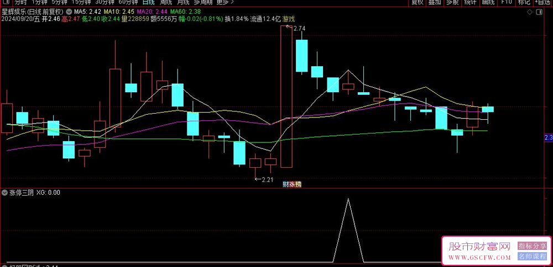
Task: Expand the 涨停三阴 indicator chevron
Action: (x=4, y=193)
